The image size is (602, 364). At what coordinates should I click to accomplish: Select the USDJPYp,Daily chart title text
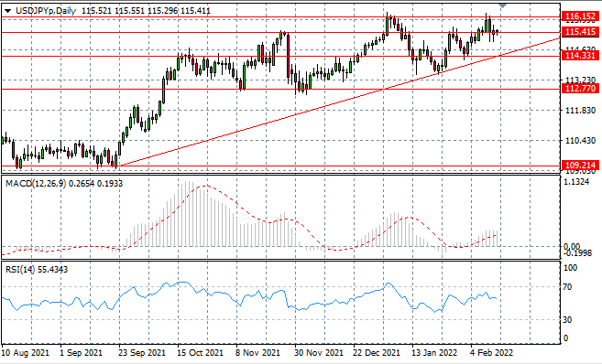coord(46,11)
